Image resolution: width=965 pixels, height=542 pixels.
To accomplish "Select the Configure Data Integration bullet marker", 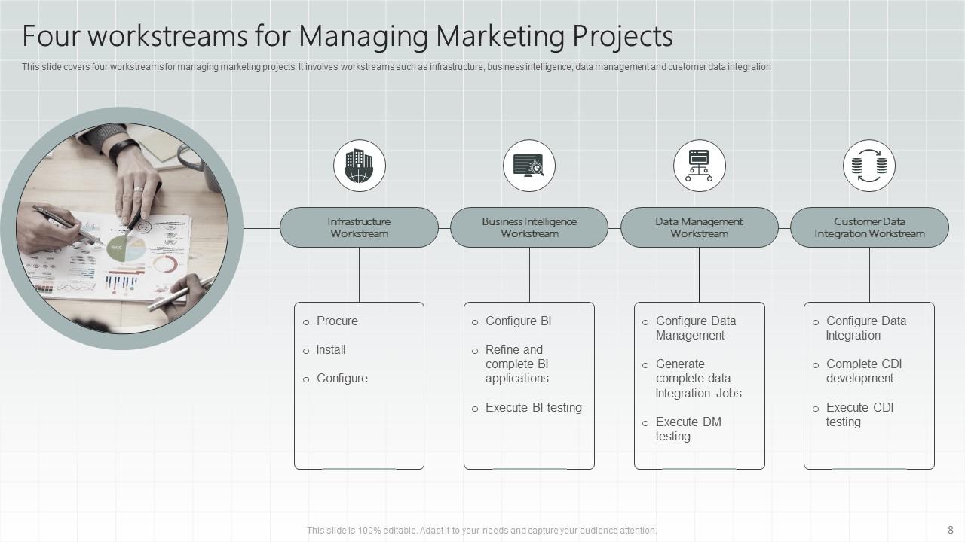I will [x=816, y=321].
